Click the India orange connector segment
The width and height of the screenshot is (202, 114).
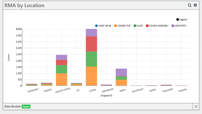[x=121, y=83]
